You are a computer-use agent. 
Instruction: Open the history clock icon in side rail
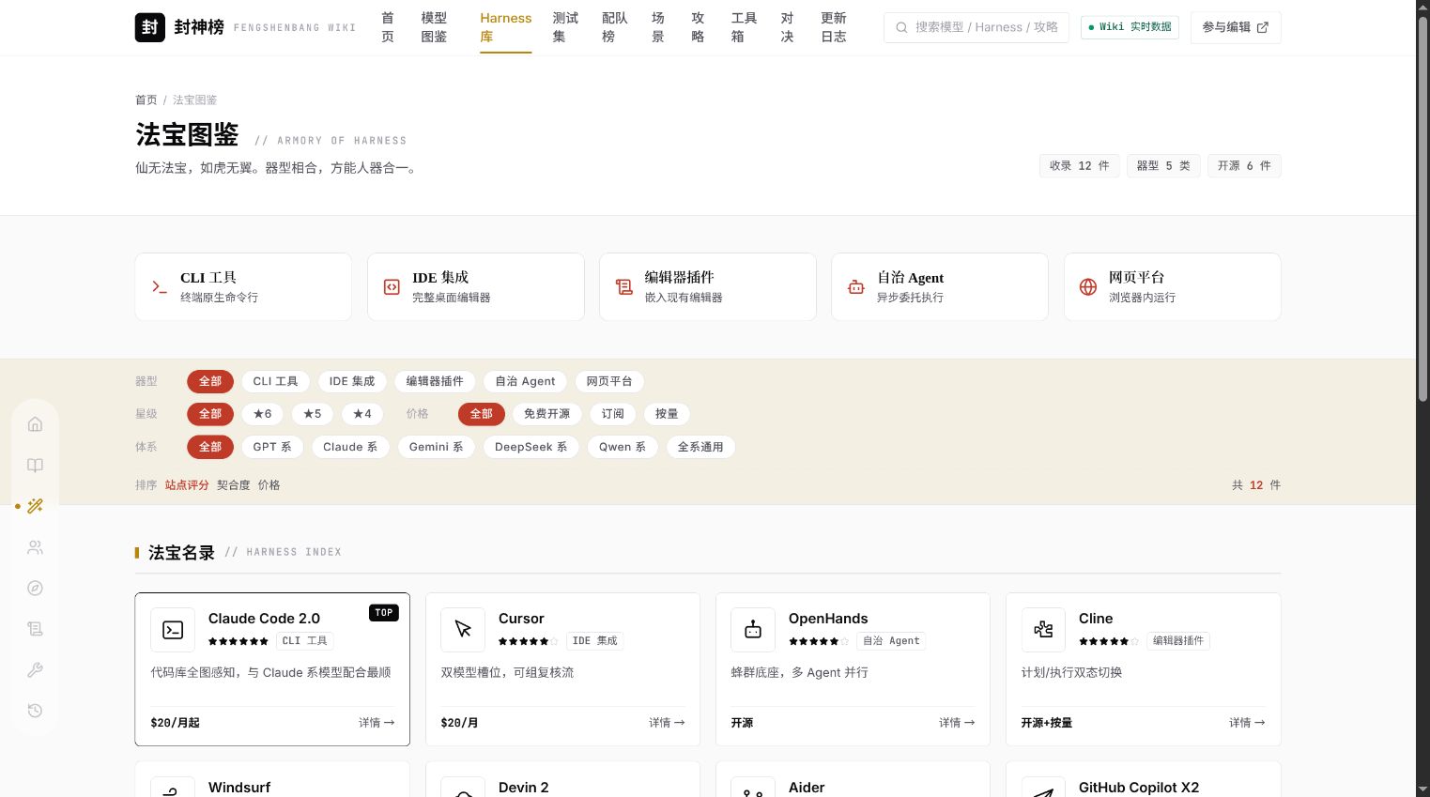pyautogui.click(x=35, y=711)
